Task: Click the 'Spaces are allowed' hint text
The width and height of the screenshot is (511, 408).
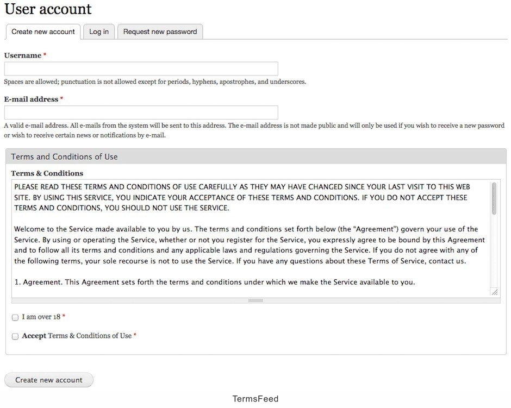Action: click(155, 81)
